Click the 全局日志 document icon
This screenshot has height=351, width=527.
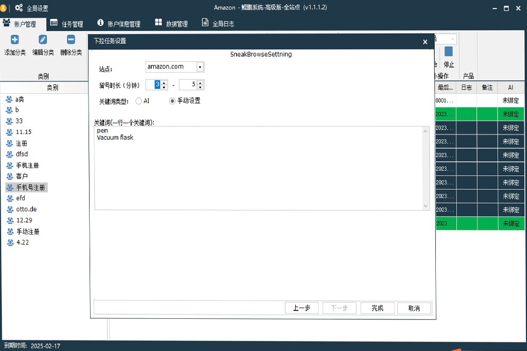205,22
